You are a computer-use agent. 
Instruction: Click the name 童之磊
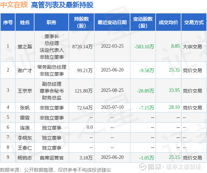(25, 47)
